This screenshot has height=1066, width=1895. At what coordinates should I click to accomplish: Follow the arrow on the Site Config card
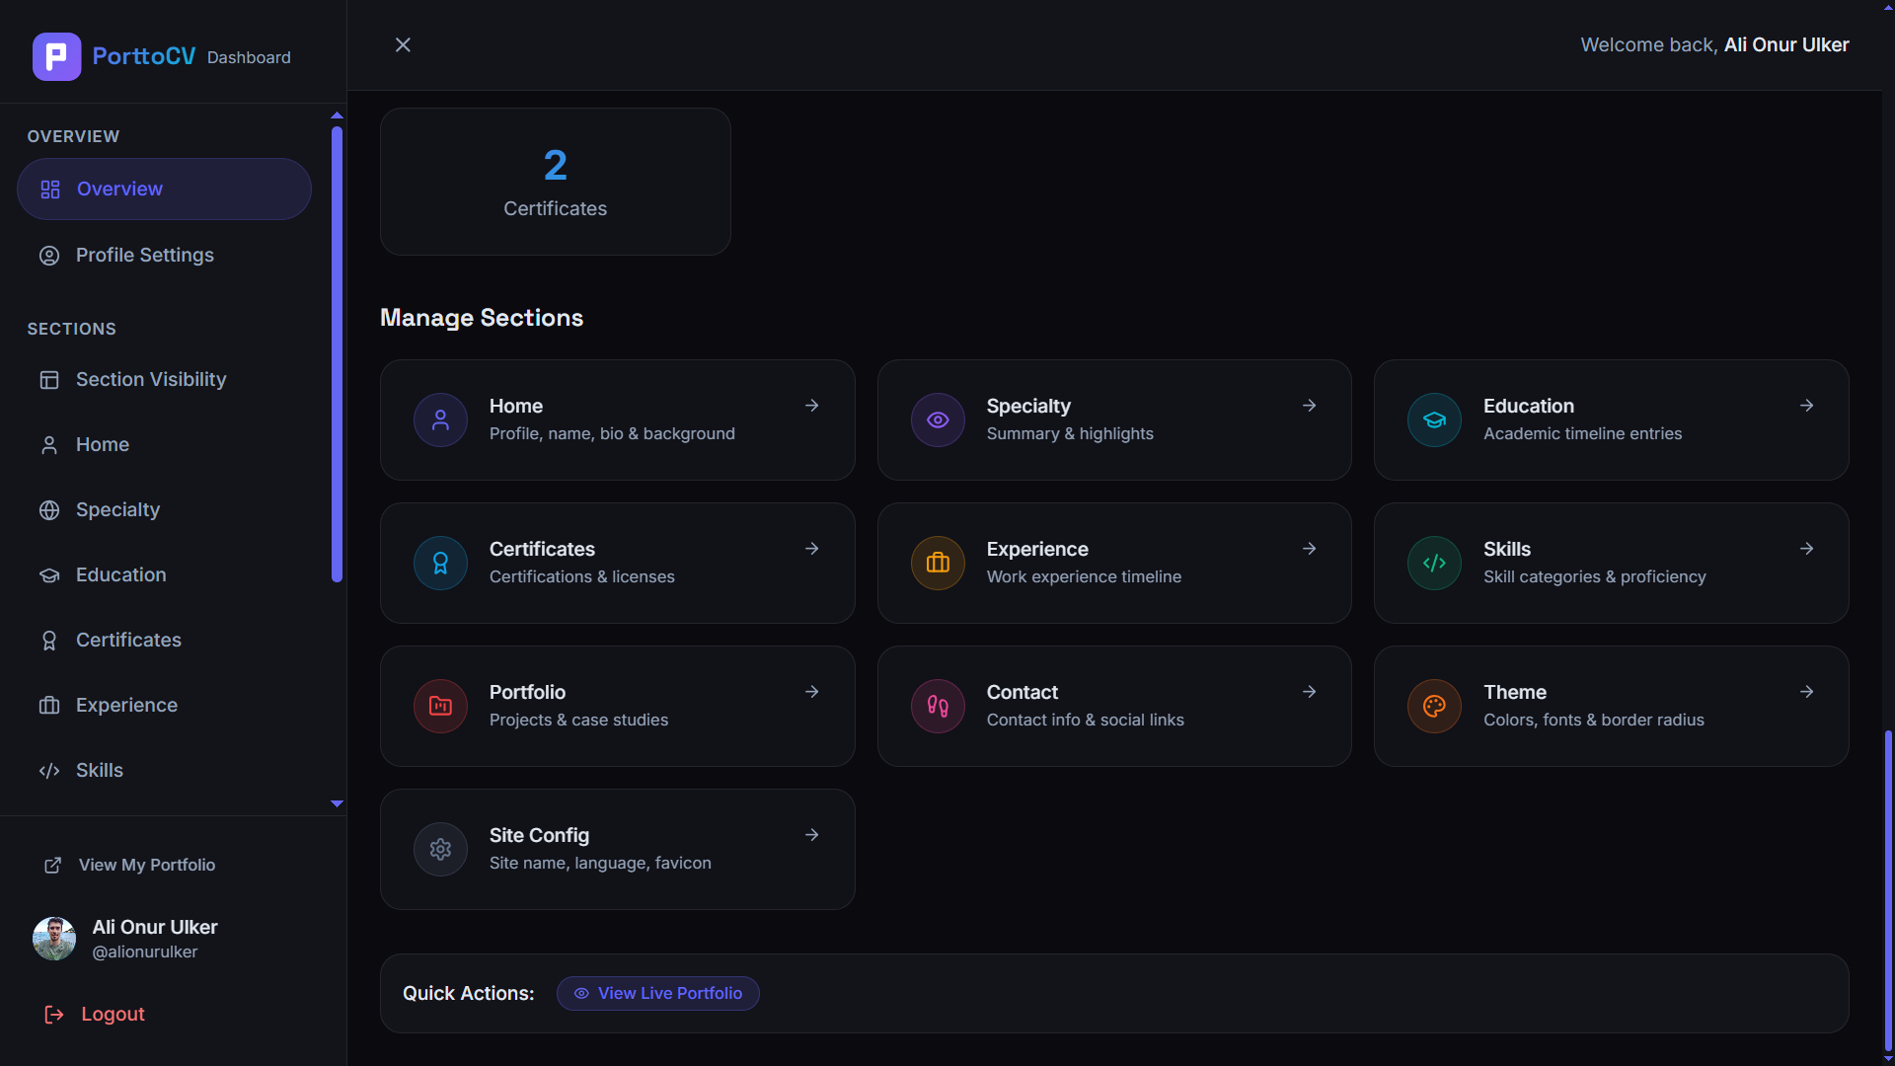click(x=811, y=835)
